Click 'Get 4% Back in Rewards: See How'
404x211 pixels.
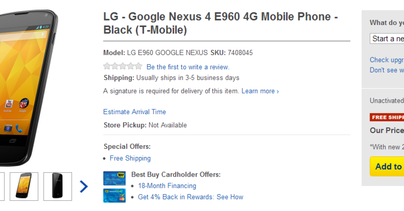click(x=191, y=197)
